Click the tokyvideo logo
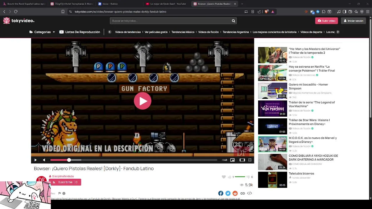Screen dimensions: 372x209 pos(19,21)
